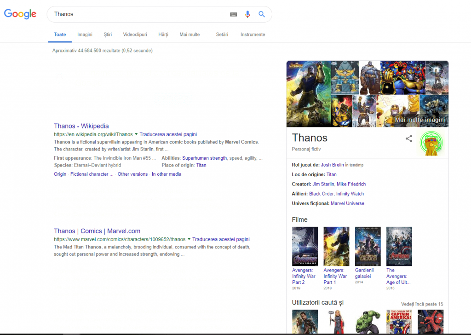The height and width of the screenshot is (335, 471).
Task: Click the Gardienii galaxiei title link
Action: point(364,273)
